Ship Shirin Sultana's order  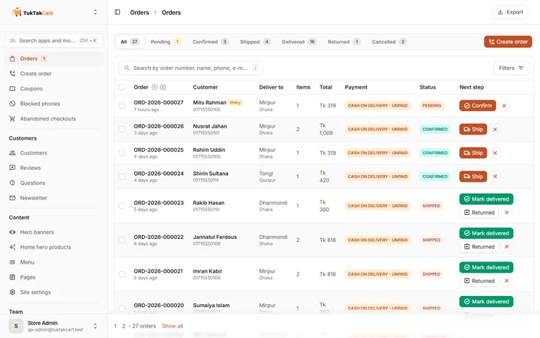click(x=472, y=177)
